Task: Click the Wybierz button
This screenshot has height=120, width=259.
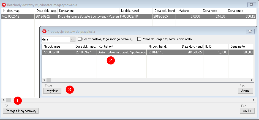Action: click(52, 91)
